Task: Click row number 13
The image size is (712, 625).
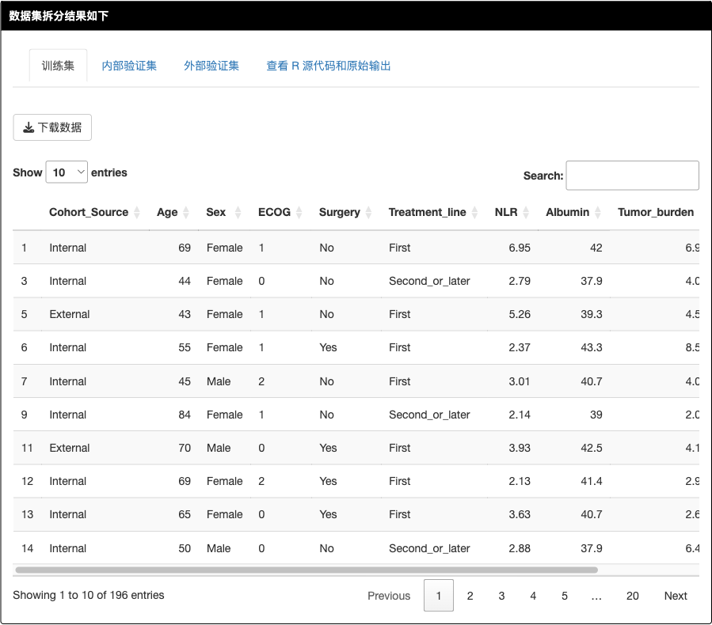Action: 27,514
